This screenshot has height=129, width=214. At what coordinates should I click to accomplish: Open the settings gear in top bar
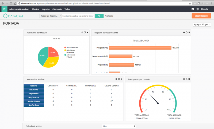click(x=197, y=9)
